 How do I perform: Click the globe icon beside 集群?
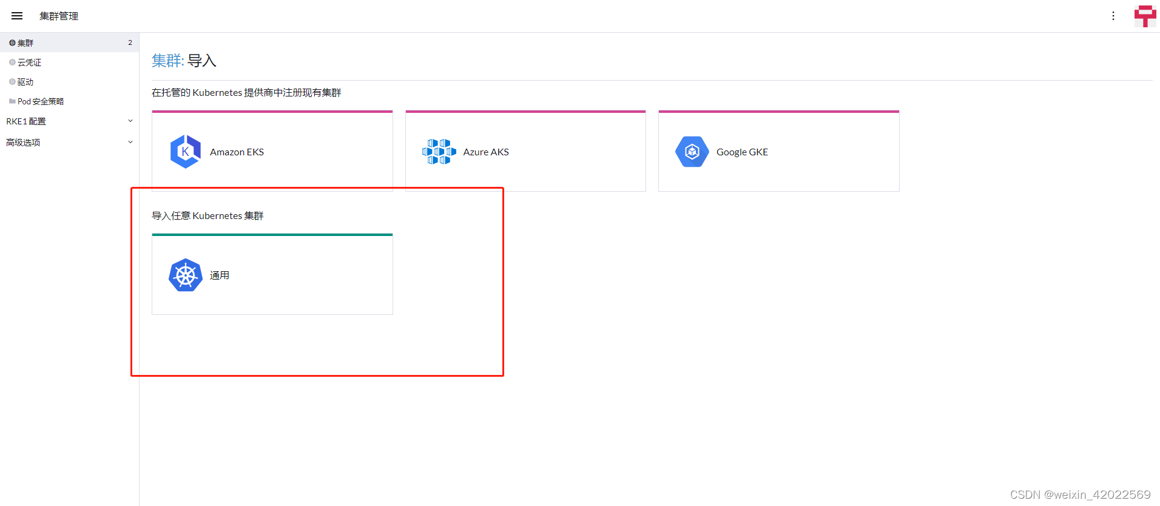point(12,43)
